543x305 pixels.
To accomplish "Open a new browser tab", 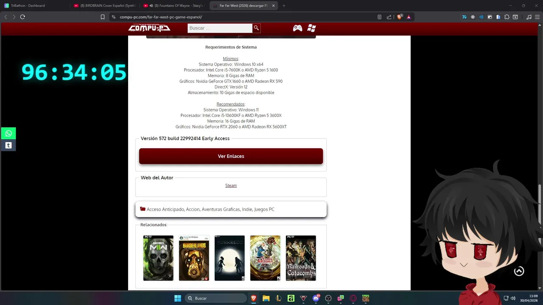I will [x=284, y=6].
